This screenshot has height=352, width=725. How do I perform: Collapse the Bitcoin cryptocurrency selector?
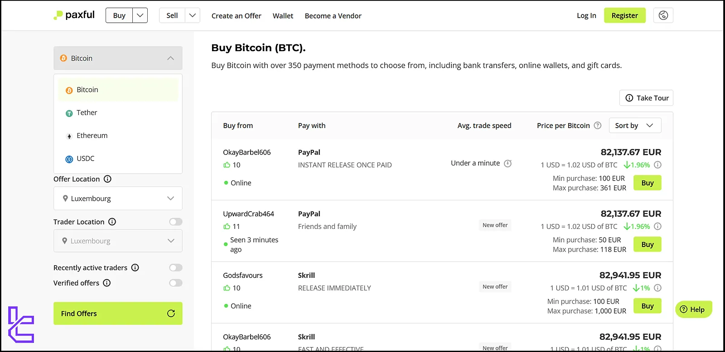coord(118,58)
